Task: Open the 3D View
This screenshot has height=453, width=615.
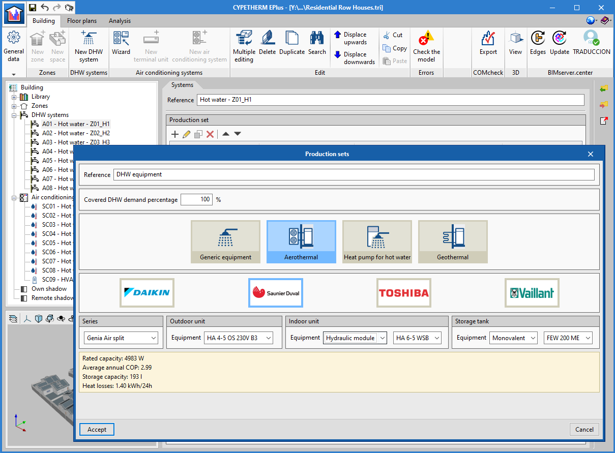Action: 515,43
